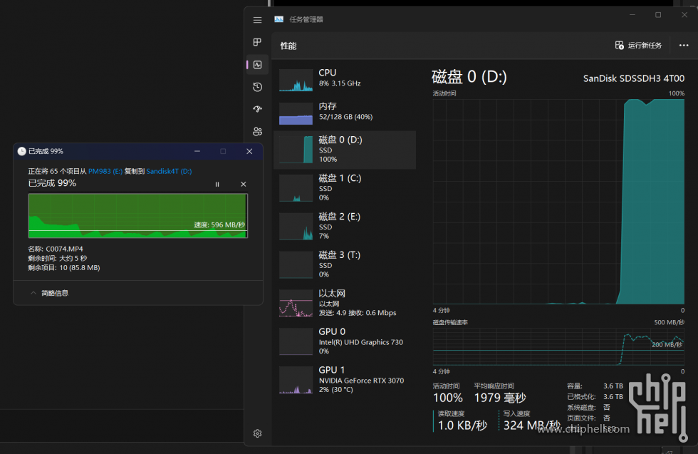Open the Startup apps page icon
Image resolution: width=698 pixels, height=454 pixels.
(x=257, y=109)
